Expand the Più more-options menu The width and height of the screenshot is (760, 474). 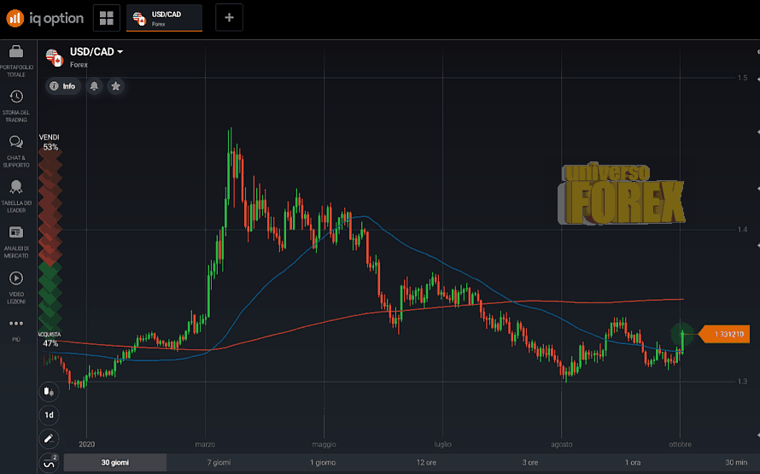click(16, 325)
